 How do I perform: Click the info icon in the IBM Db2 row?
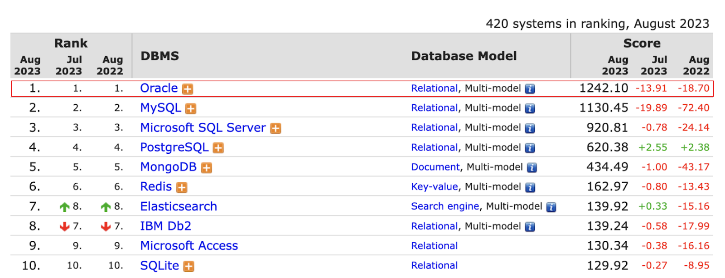tap(530, 227)
